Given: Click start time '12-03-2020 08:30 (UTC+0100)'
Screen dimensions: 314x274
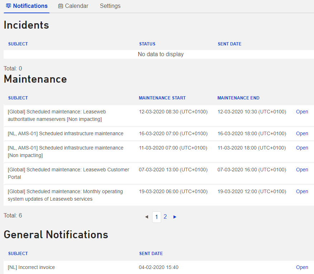Looking at the screenshot, I should [173, 112].
